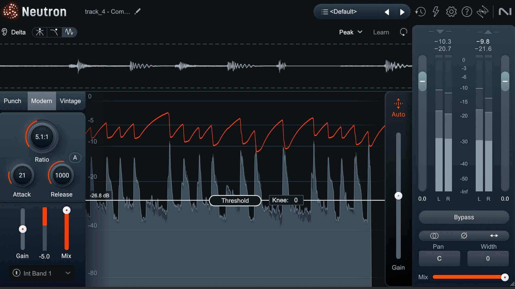
Task: Click the output RMS reading -21.6
Action: pos(483,49)
